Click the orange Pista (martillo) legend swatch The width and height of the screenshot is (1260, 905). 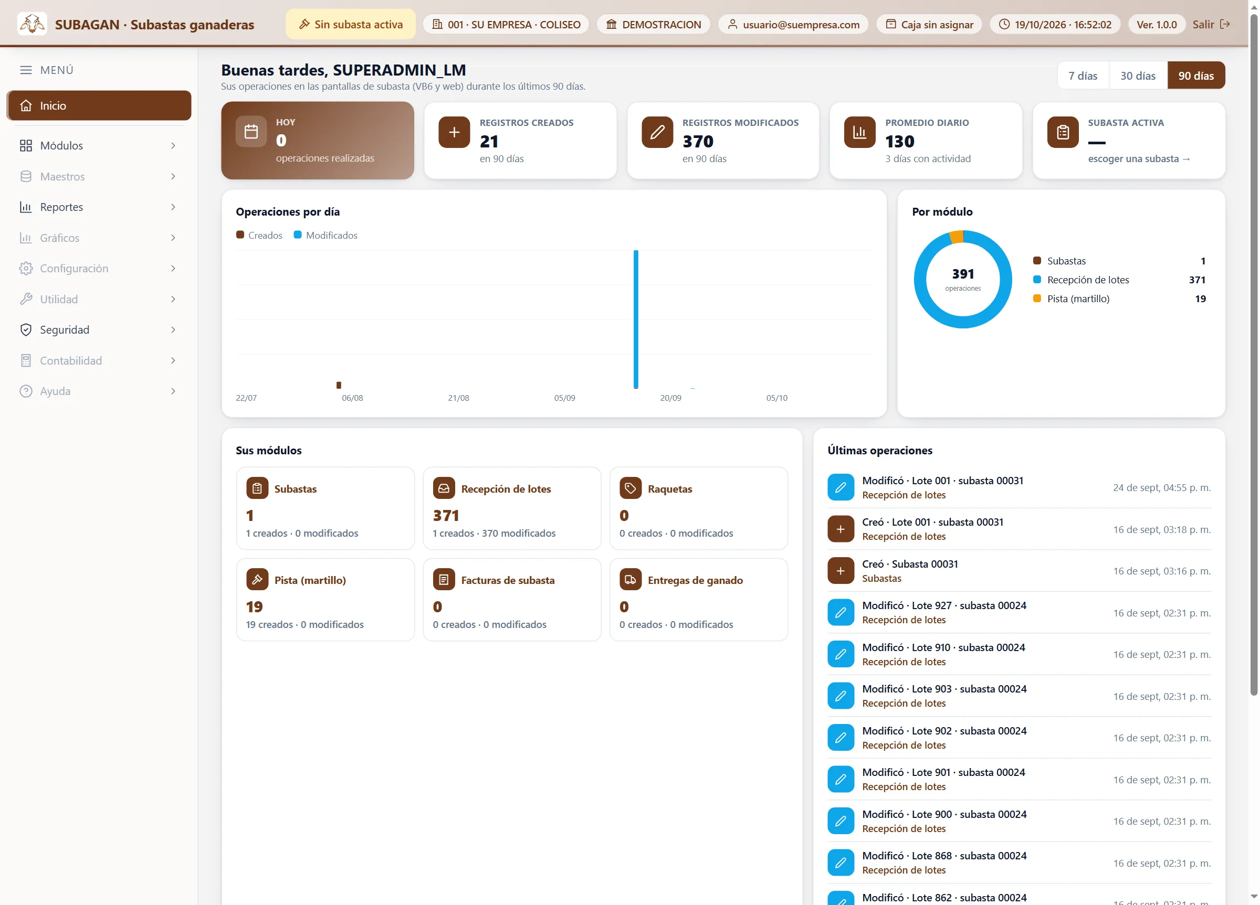pos(1037,298)
